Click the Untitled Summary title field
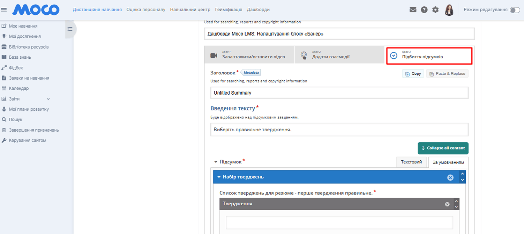The width and height of the screenshot is (524, 234). pyautogui.click(x=339, y=93)
